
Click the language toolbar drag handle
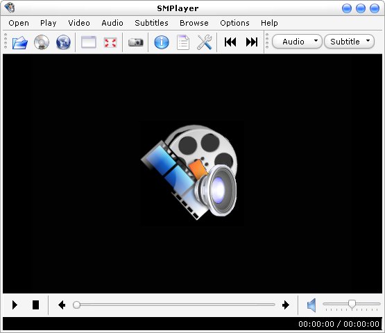point(267,41)
